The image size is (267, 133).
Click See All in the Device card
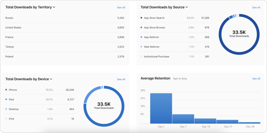[121, 79]
